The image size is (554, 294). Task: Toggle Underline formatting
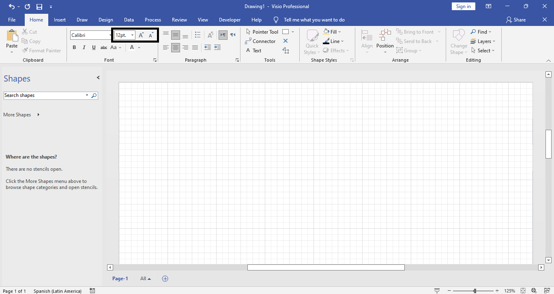94,47
